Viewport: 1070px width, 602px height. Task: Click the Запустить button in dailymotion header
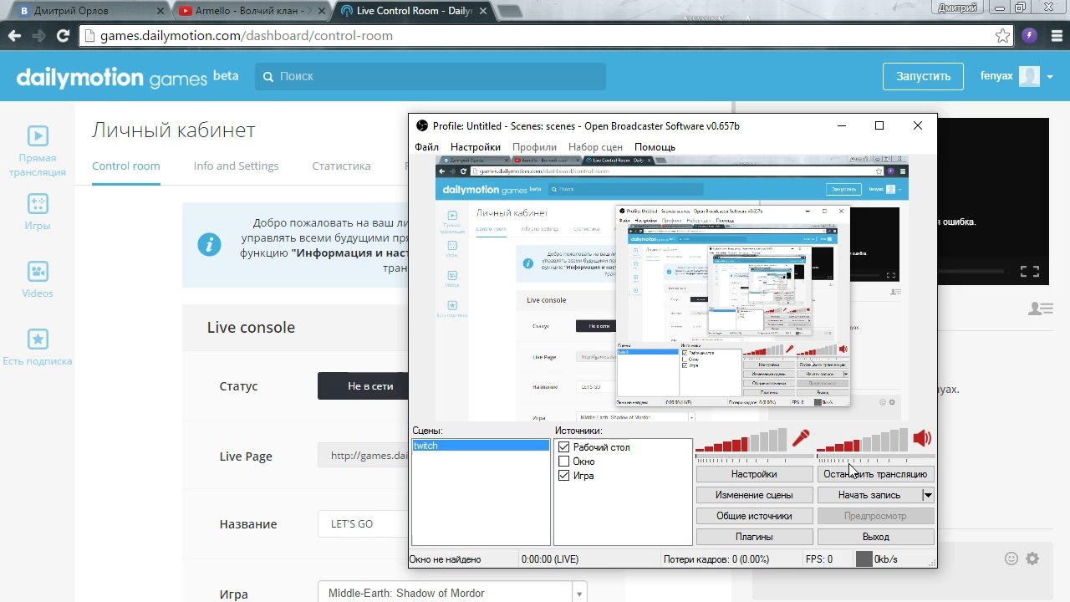[924, 76]
